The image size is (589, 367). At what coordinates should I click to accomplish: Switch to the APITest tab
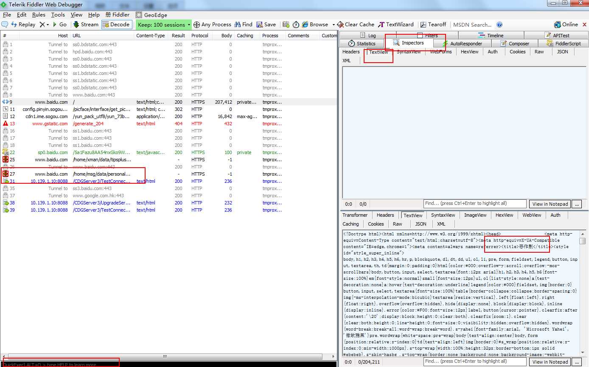point(557,36)
